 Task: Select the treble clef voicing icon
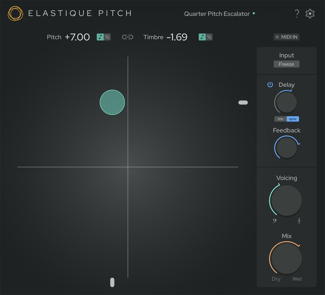(x=299, y=220)
